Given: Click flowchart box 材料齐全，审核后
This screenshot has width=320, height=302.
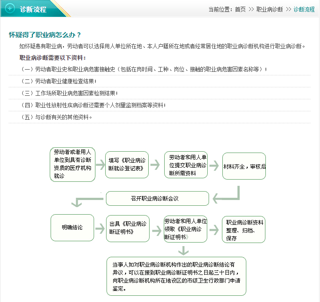Looking at the screenshot, I should 244,166.
